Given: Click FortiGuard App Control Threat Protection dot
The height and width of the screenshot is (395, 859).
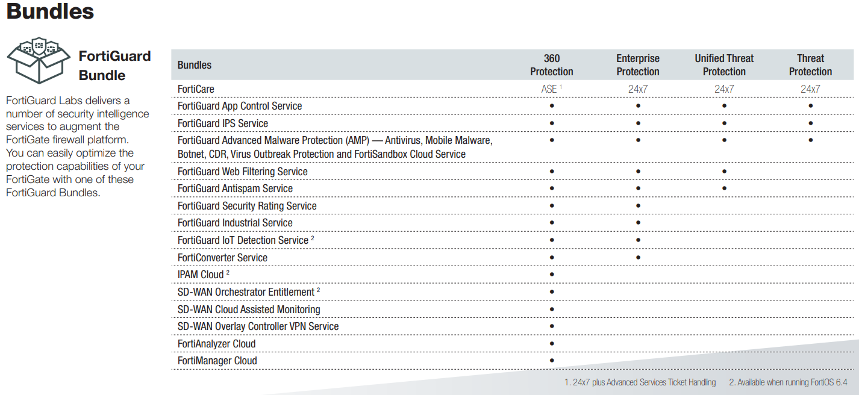Looking at the screenshot, I should [x=811, y=106].
